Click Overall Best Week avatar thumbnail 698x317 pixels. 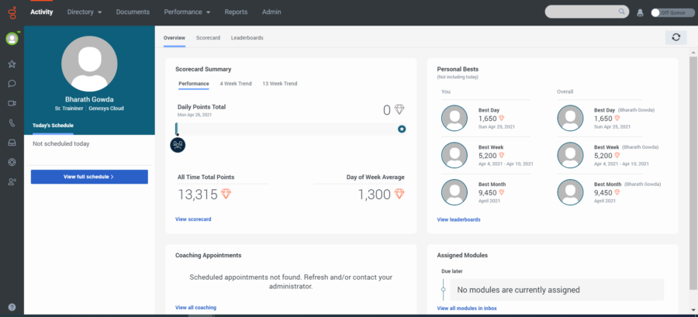click(570, 155)
